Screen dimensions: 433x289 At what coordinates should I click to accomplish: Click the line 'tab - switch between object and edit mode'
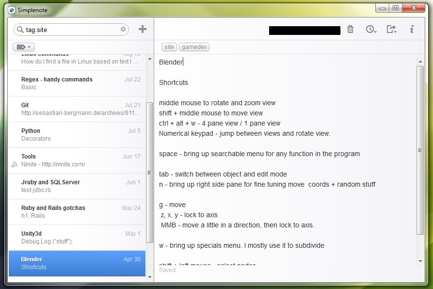click(x=223, y=174)
